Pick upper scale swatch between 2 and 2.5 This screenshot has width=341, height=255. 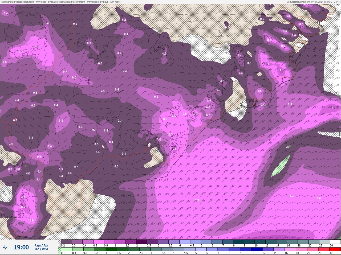(142, 242)
